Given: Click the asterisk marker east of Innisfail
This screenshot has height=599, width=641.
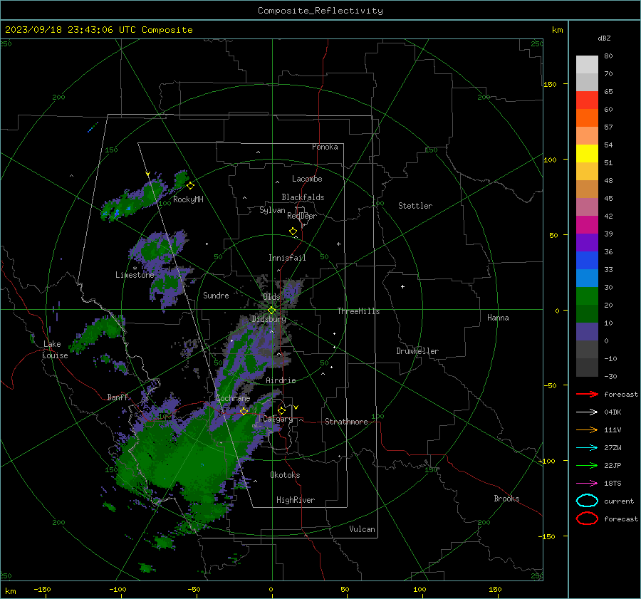Looking at the screenshot, I should pos(338,244).
